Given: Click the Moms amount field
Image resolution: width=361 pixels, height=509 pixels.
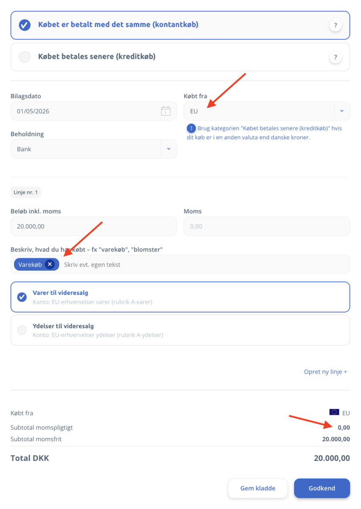Looking at the screenshot, I should [267, 226].
